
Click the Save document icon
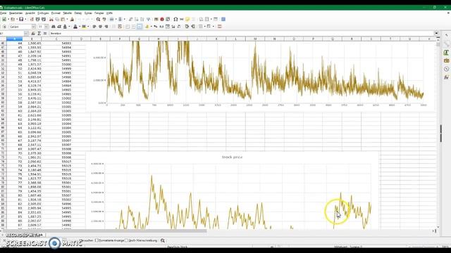coord(21,19)
